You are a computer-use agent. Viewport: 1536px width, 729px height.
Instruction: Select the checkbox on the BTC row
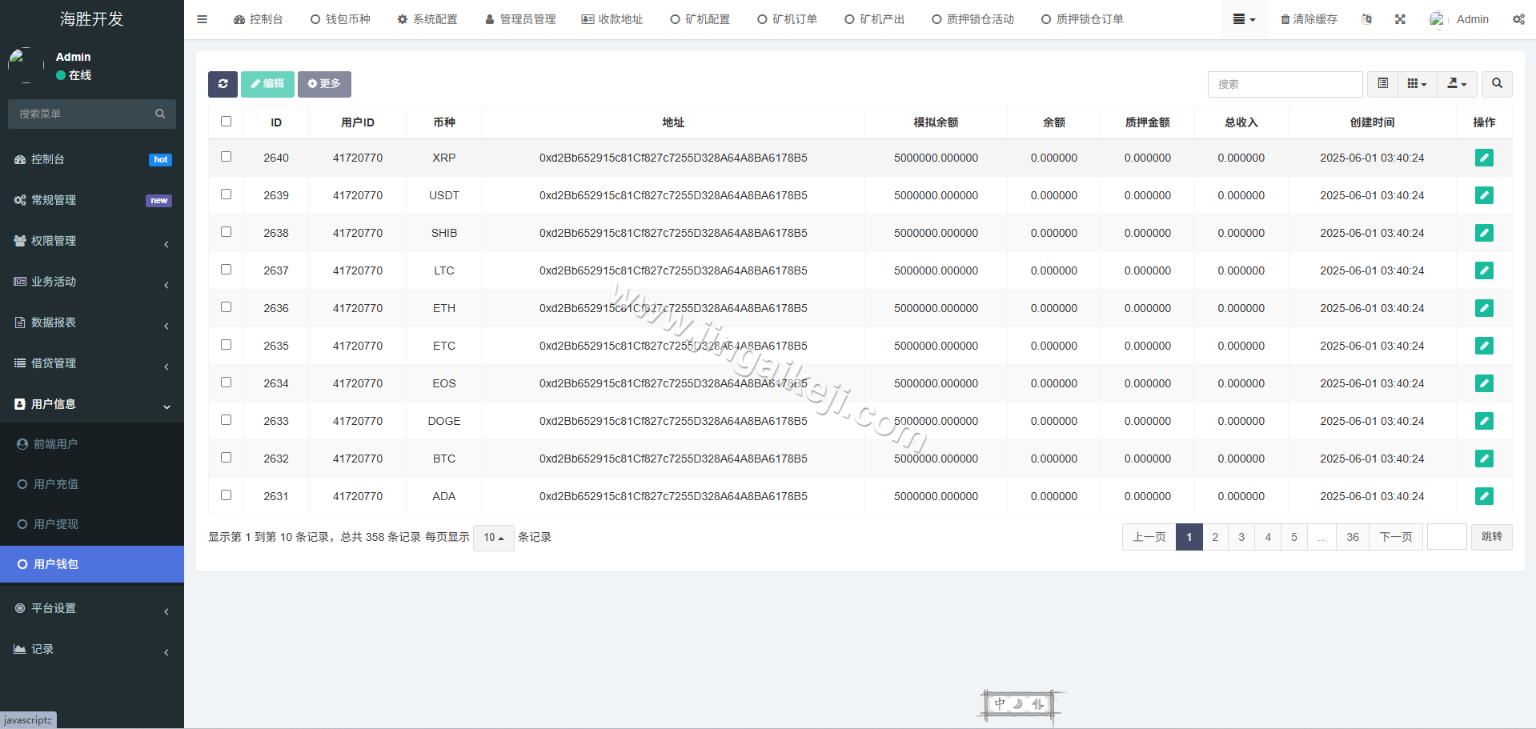click(226, 457)
